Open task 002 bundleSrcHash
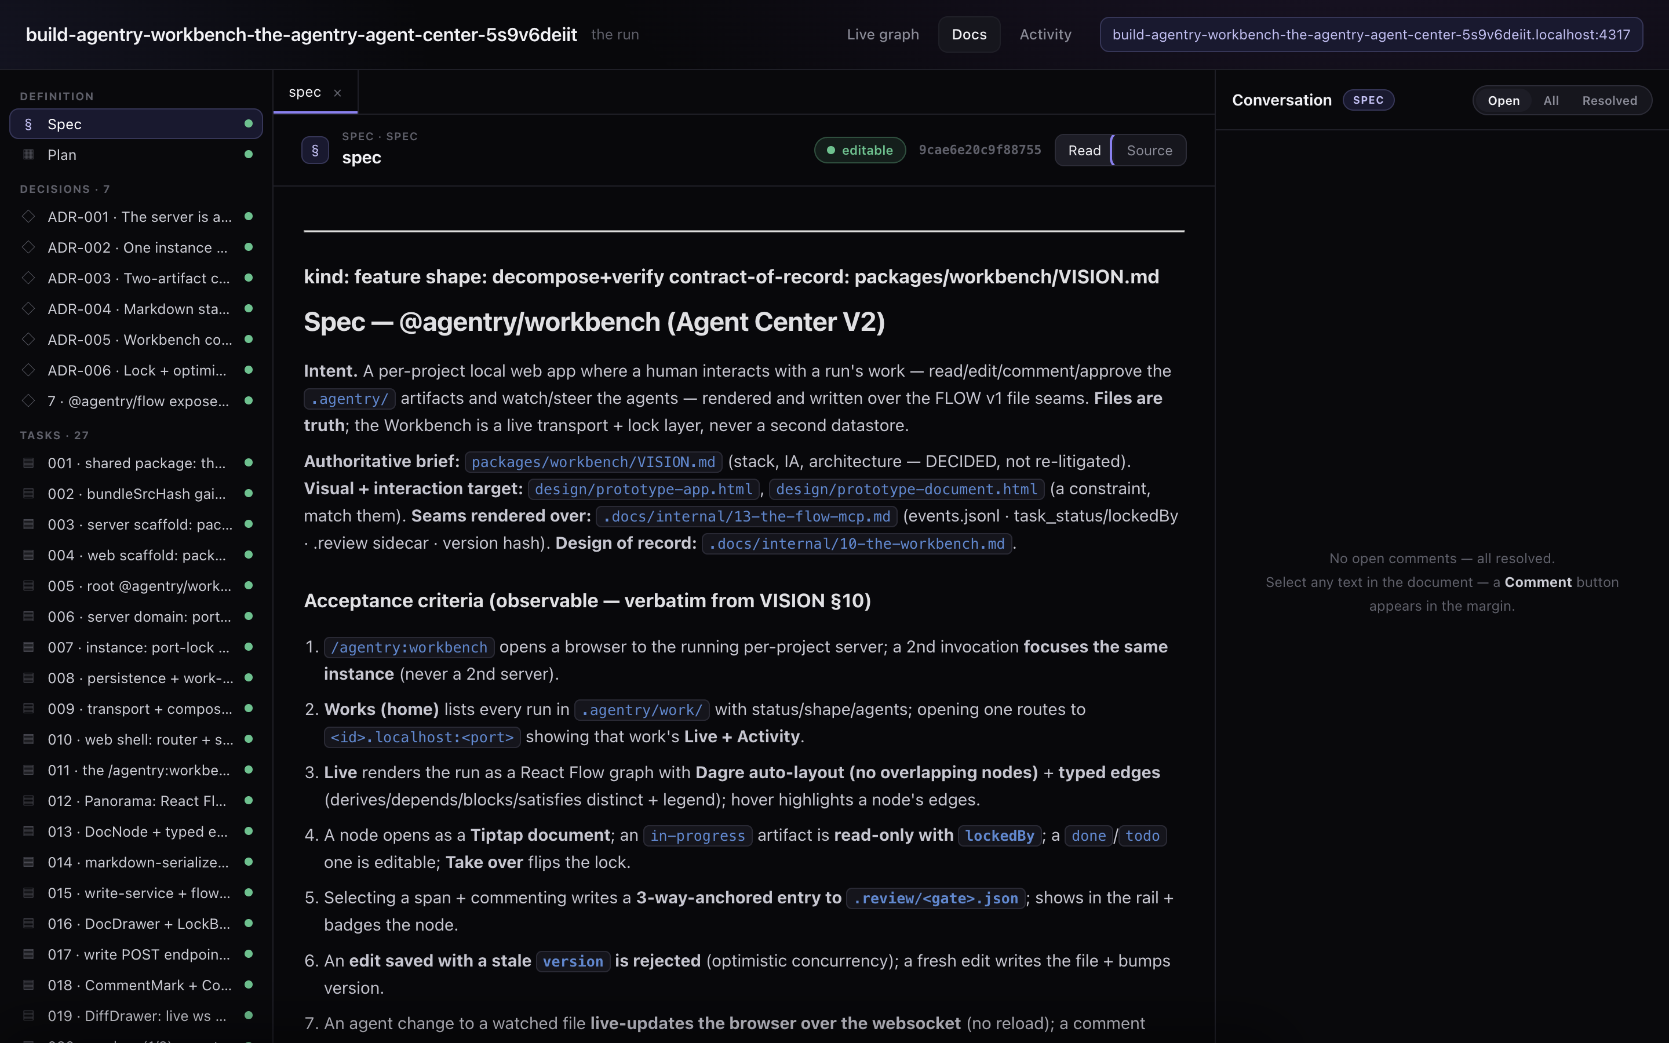This screenshot has height=1043, width=1669. [136, 494]
